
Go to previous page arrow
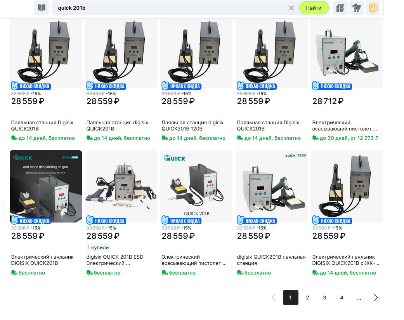coord(274,297)
